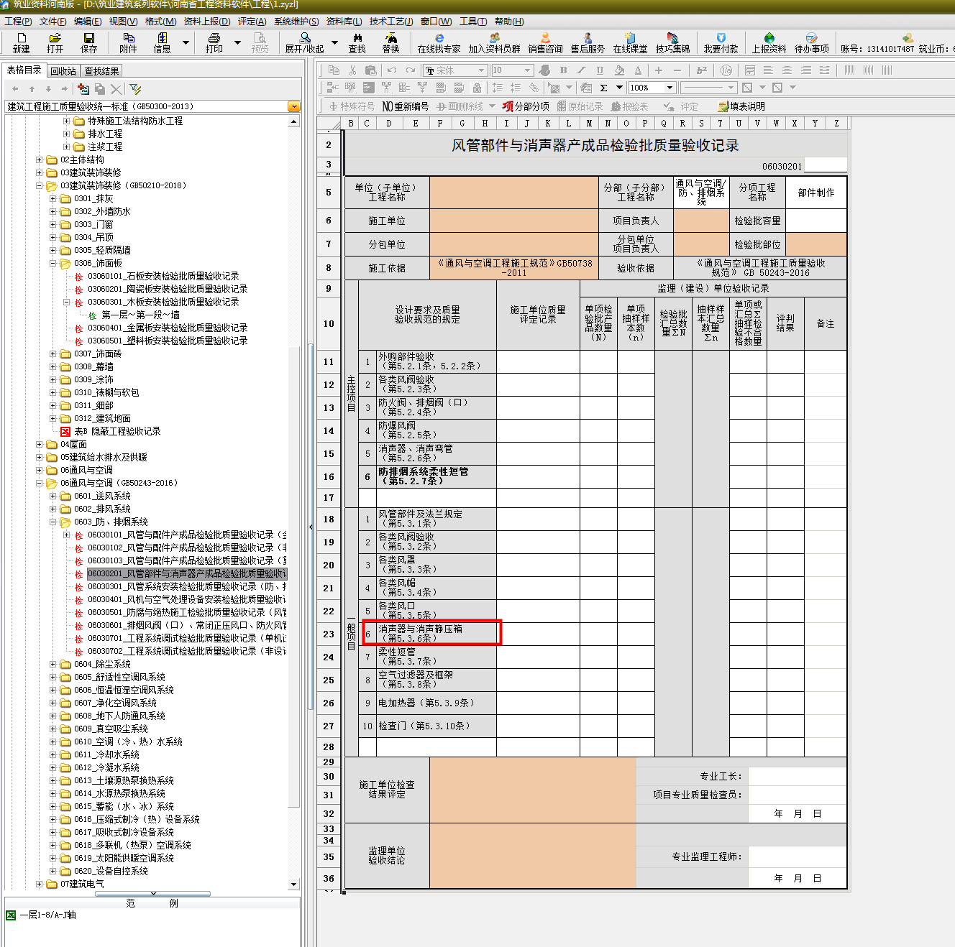Image resolution: width=955 pixels, height=947 pixels.
Task: Open the standard selector dropdown 建筑工程施工质量验收统一标准
Action: click(x=293, y=106)
